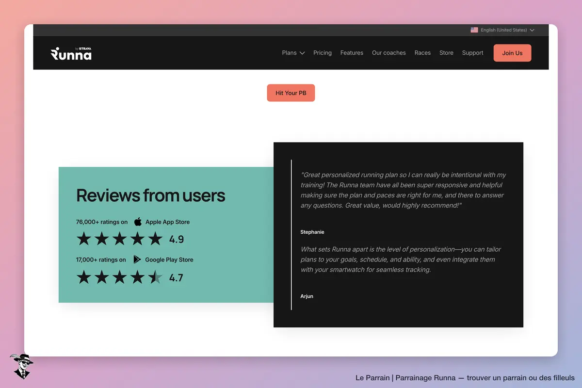The height and width of the screenshot is (388, 582).
Task: Click the reviewer name Stephanie
Action: [312, 232]
